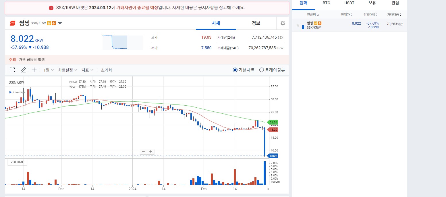This screenshot has height=197, width=446.
Task: Click the fullscreen chart icon
Action: tap(12, 70)
